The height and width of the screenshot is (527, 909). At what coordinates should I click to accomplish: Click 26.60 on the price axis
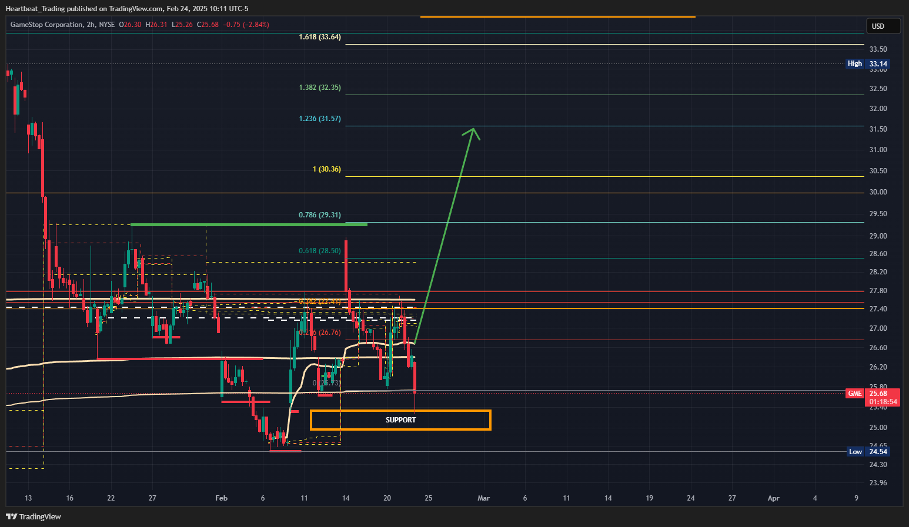click(878, 348)
